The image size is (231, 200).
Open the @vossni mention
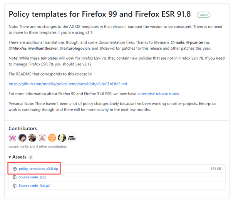coord(161,42)
